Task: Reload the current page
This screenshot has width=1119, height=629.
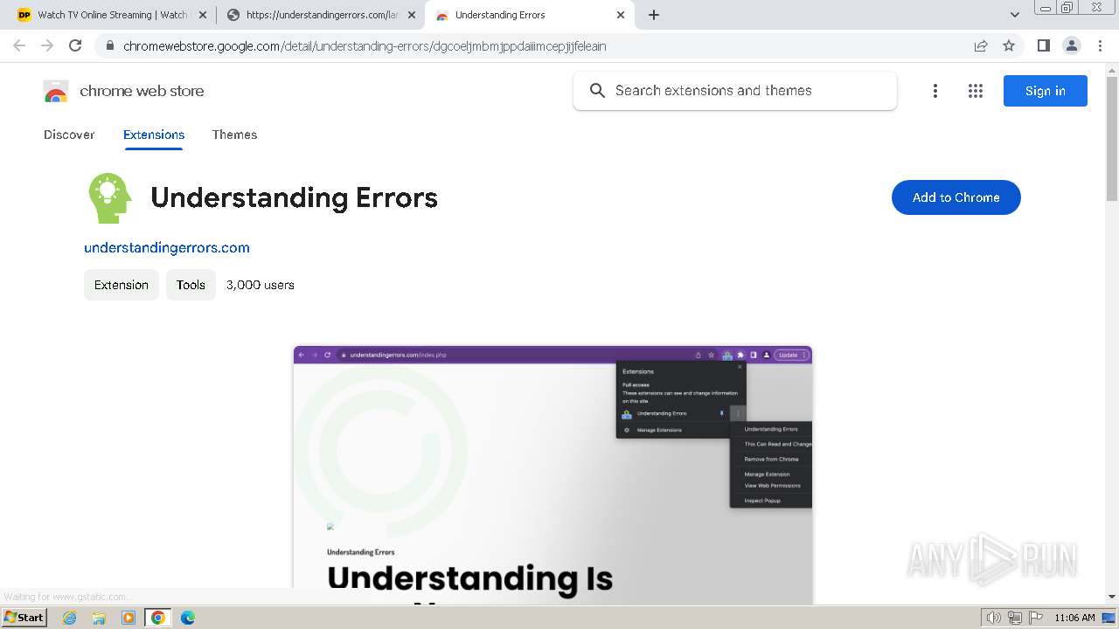Action: pos(75,45)
